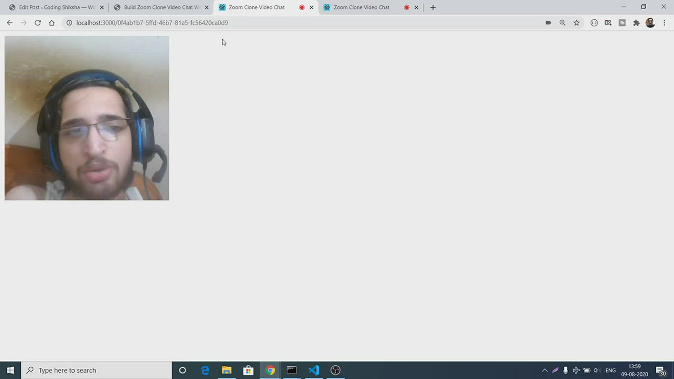Open a new browser tab
Image resolution: width=674 pixels, height=379 pixels.
(x=433, y=7)
